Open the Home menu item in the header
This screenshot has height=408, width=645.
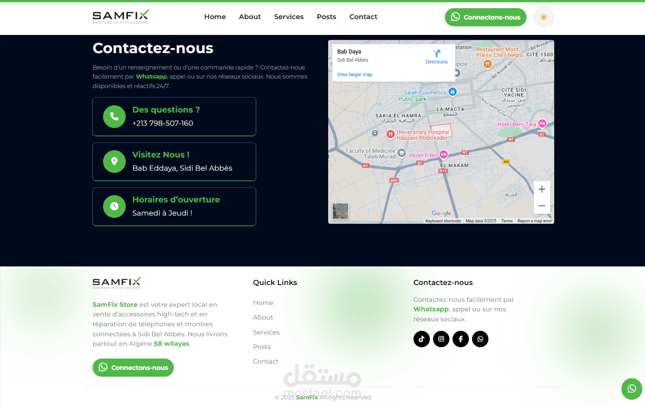(x=215, y=17)
